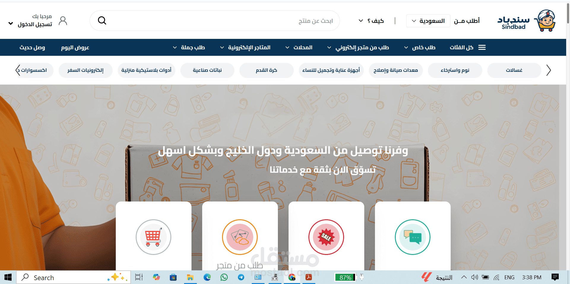
Task: Click the shopping cart circle icon
Action: coord(153,237)
